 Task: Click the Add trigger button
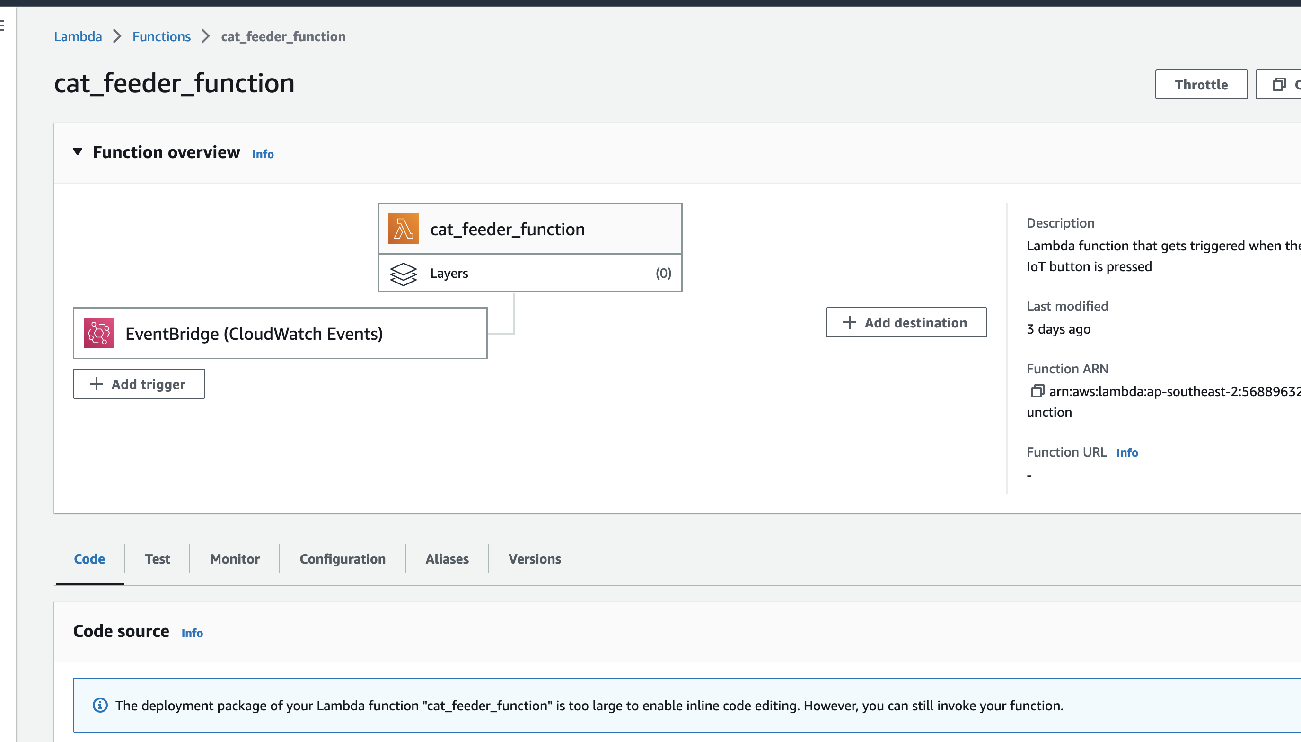click(139, 384)
